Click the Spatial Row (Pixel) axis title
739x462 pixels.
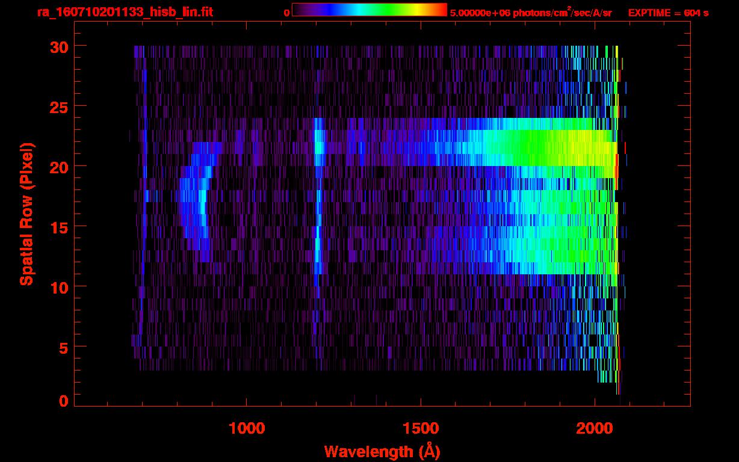(26, 214)
